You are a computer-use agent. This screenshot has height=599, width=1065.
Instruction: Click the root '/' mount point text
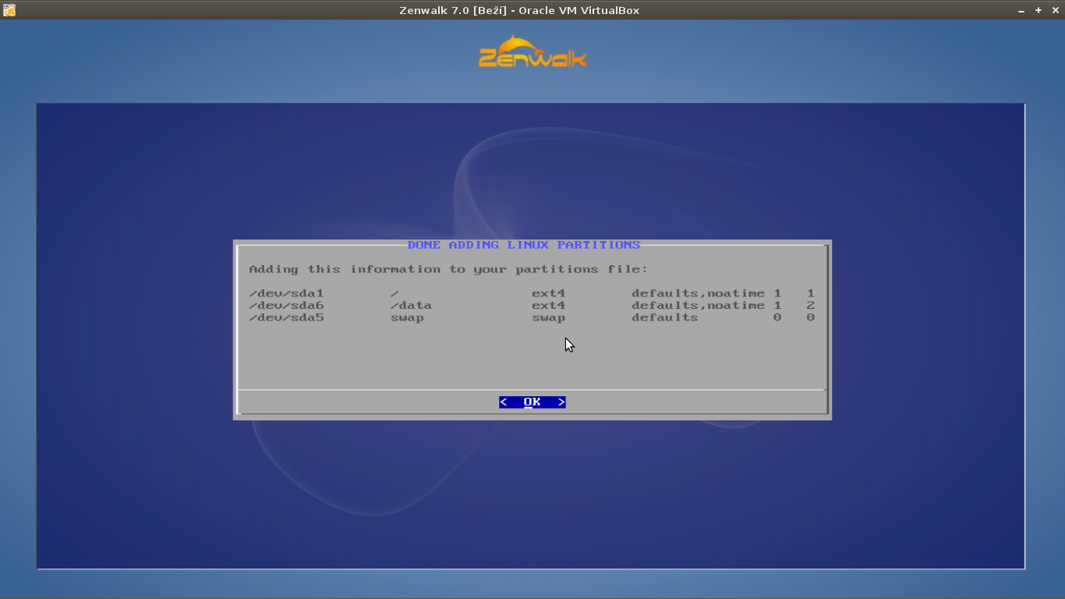[x=395, y=294]
